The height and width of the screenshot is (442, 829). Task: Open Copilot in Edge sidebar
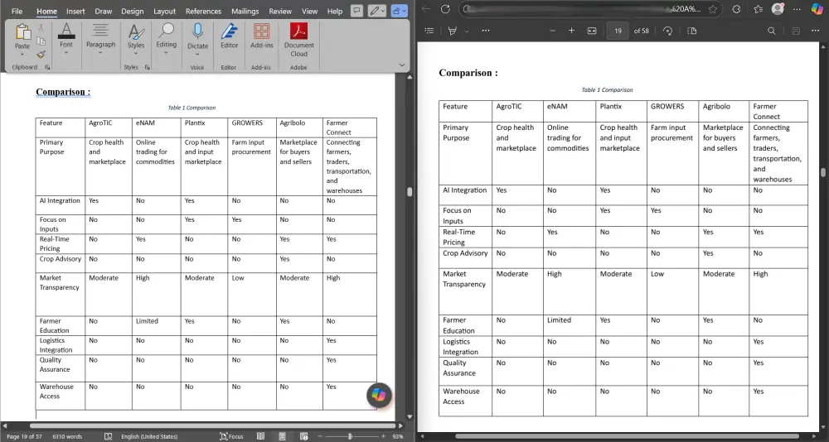[x=817, y=9]
